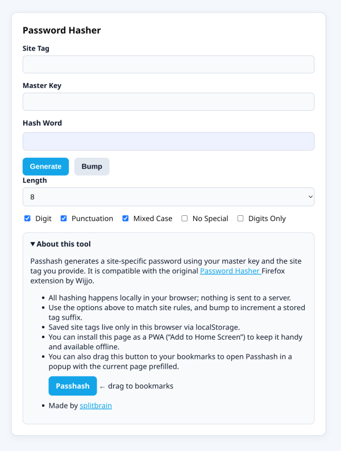Viewport: 341px width, 451px height.
Task: Click the blue Passhash bookmarklet button
Action: (x=73, y=386)
